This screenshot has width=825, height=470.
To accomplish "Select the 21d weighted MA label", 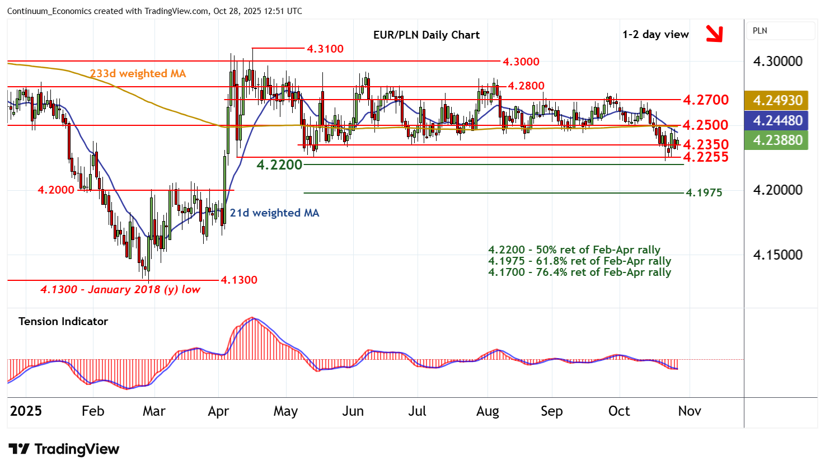I will (274, 213).
